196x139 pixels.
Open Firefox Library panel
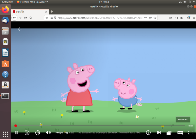(171, 18)
